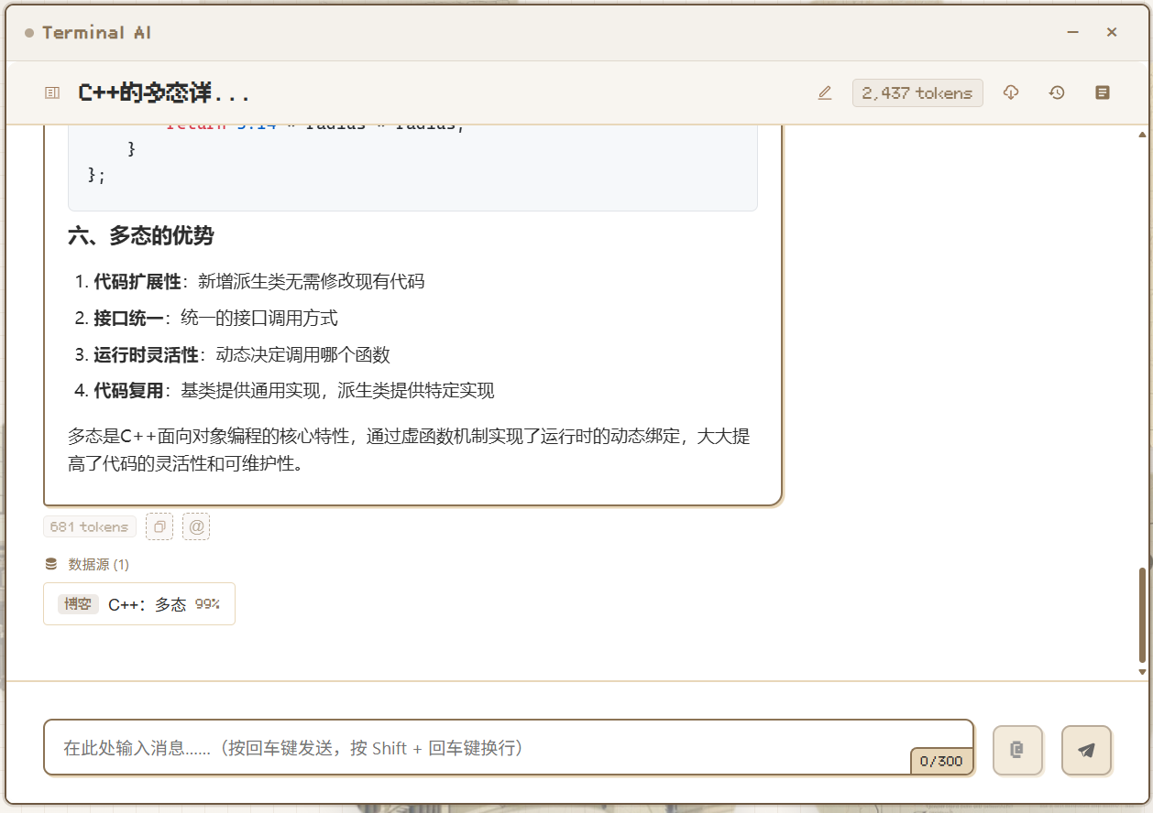
Task: Minimize the Terminal AI window
Action: pos(1072,32)
